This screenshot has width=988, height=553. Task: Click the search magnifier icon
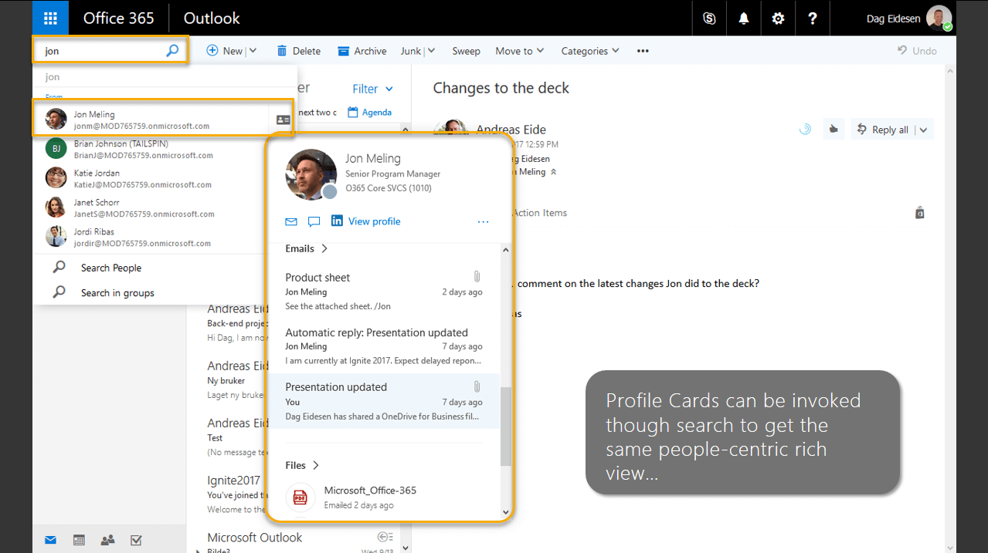tap(172, 51)
